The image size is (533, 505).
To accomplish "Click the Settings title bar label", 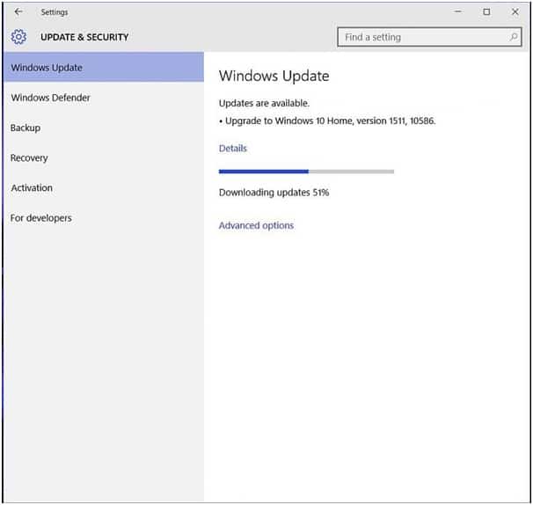I will pyautogui.click(x=55, y=12).
